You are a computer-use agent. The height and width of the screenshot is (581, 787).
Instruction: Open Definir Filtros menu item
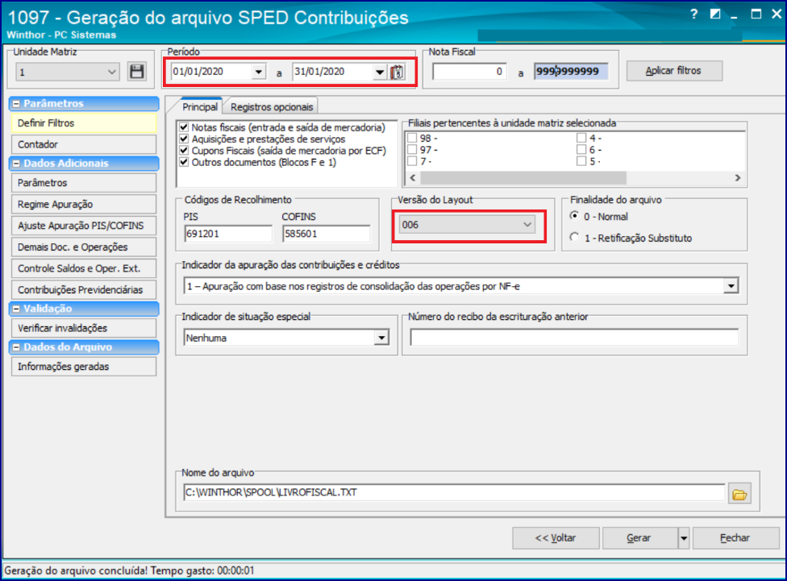click(84, 123)
